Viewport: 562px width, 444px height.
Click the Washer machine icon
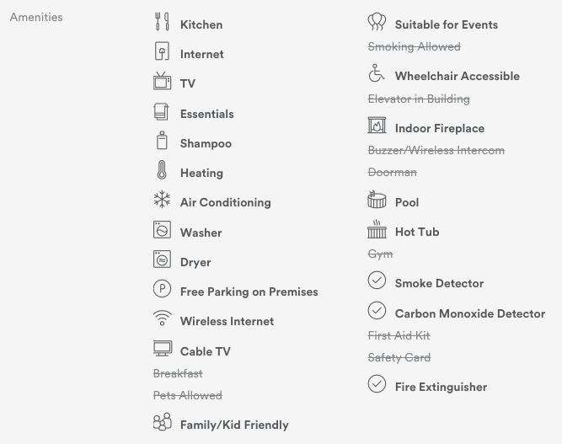point(162,230)
